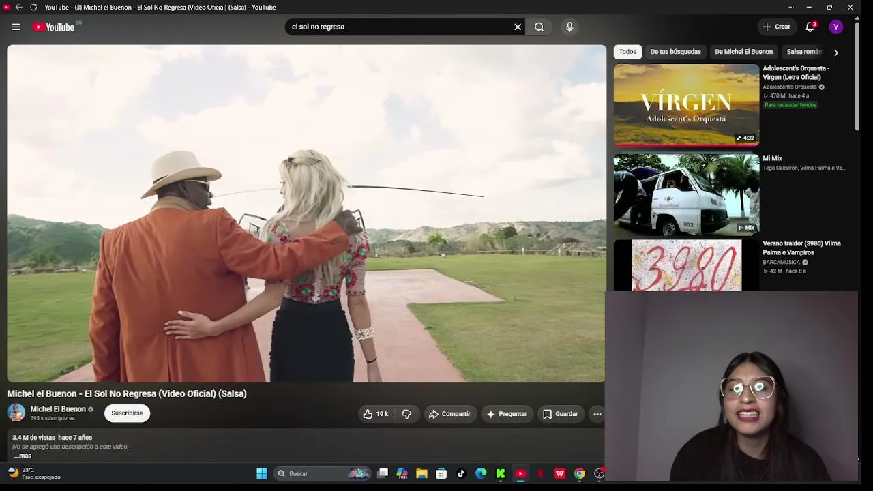Screen dimensions: 873x491
Task: Open the Windows Start menu
Action: [262, 474]
